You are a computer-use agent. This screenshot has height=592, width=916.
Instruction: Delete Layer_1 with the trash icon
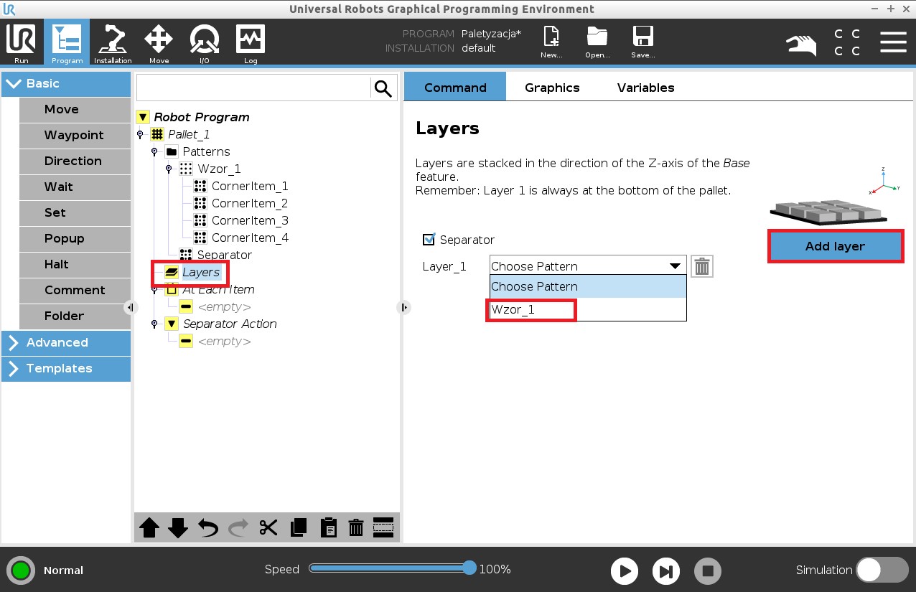point(702,266)
